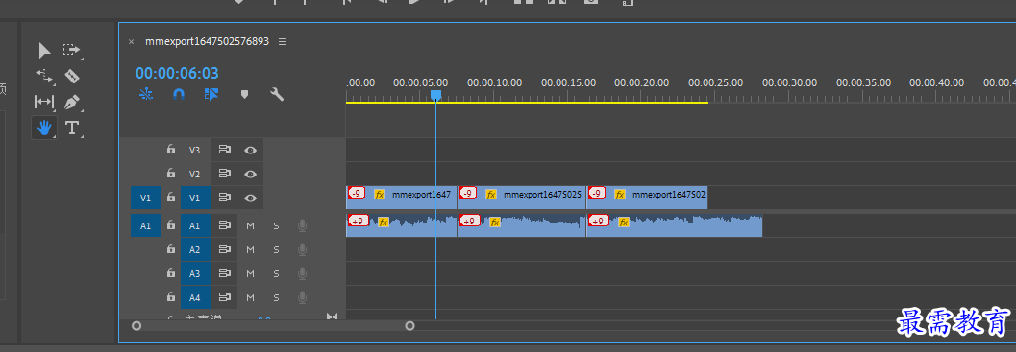The image size is (1016, 352).
Task: Close the mmexport1647502576893 sequence tab
Action: [x=131, y=41]
